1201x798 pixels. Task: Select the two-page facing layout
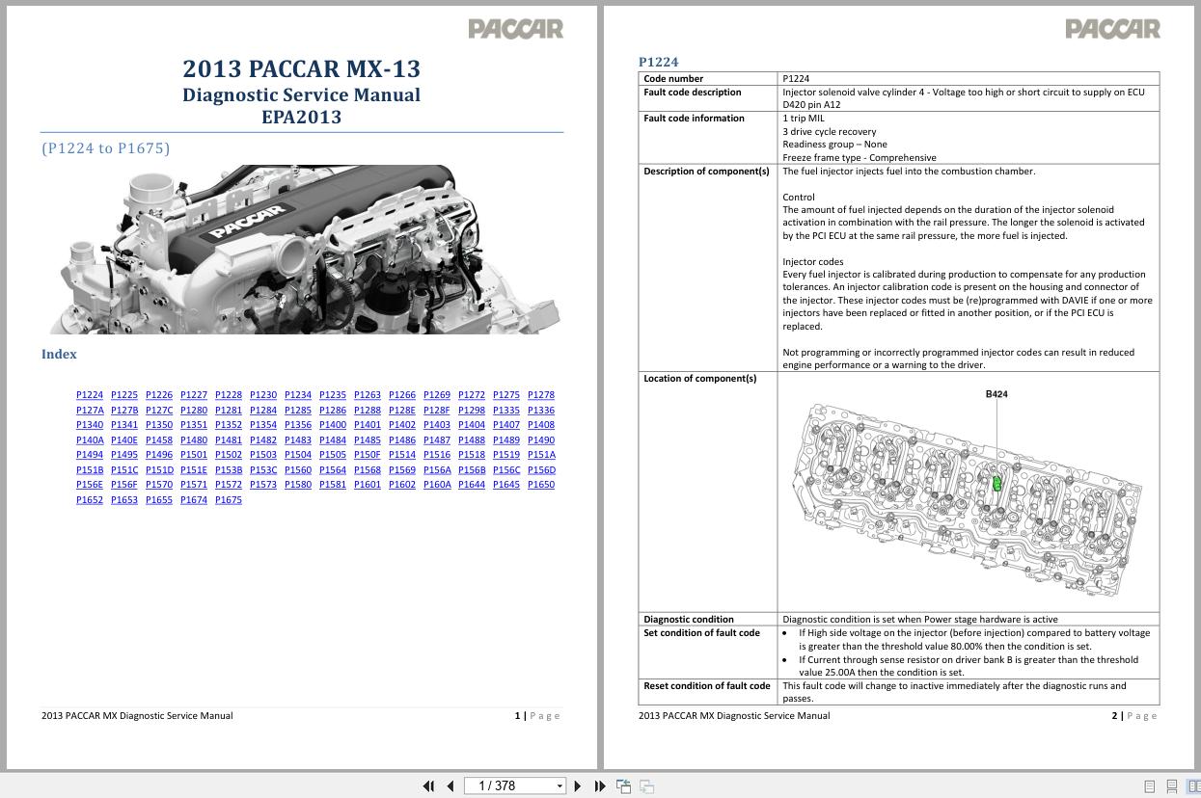coord(1194,786)
